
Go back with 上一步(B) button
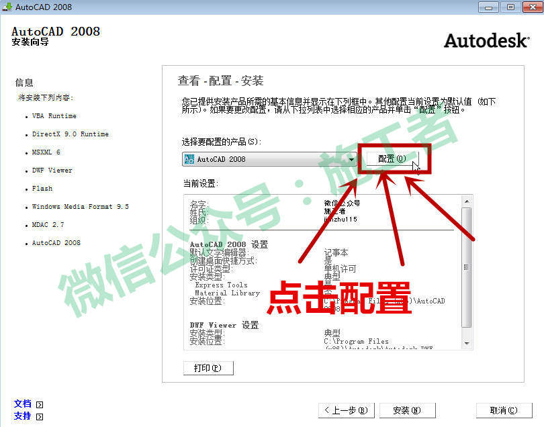point(347,410)
